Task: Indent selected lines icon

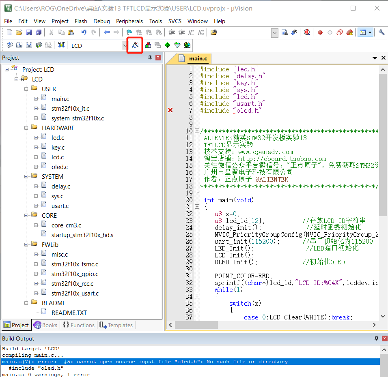Action: (172, 32)
